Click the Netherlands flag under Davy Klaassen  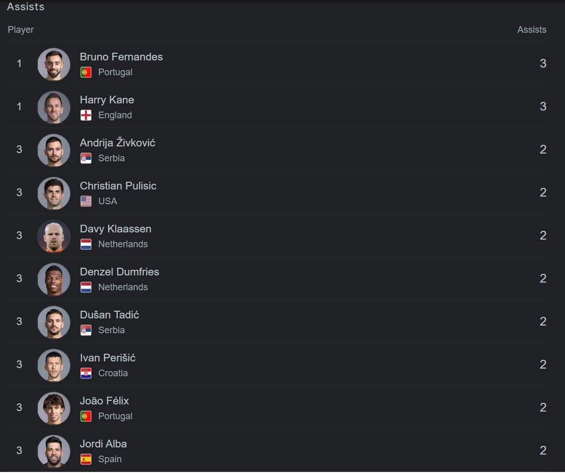click(x=86, y=244)
